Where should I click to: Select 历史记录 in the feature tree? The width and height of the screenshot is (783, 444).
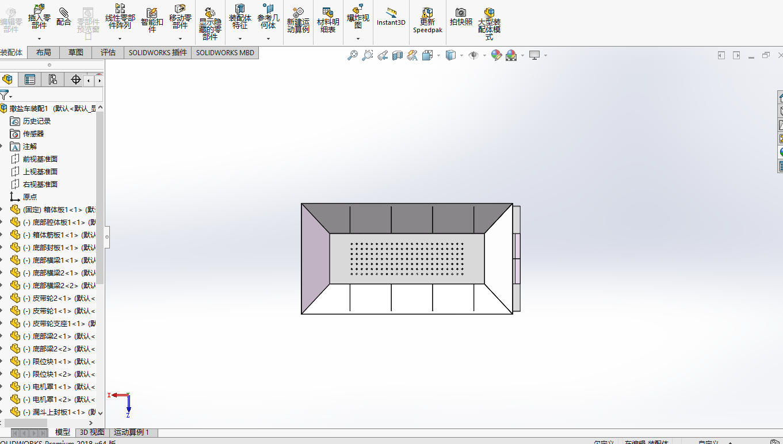pyautogui.click(x=37, y=121)
